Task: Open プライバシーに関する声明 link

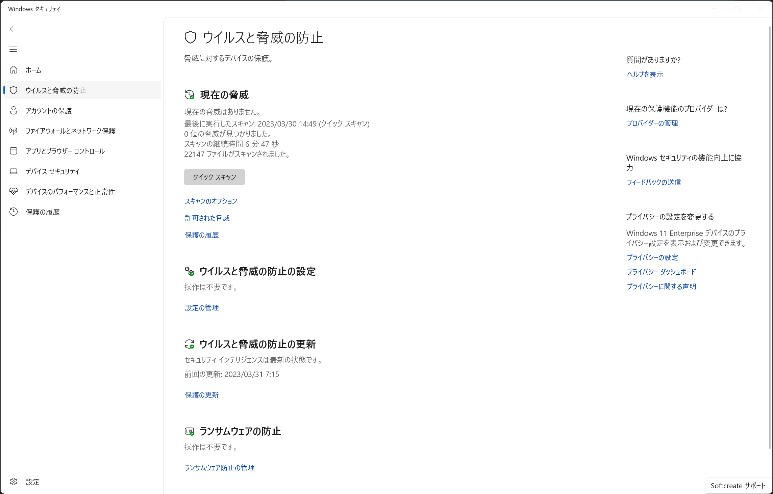Action: pos(661,286)
